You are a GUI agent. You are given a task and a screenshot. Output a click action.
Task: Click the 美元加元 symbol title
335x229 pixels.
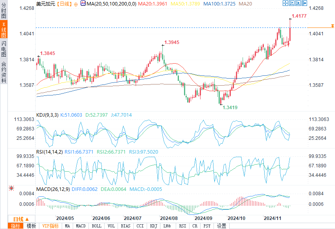pos(46,4)
